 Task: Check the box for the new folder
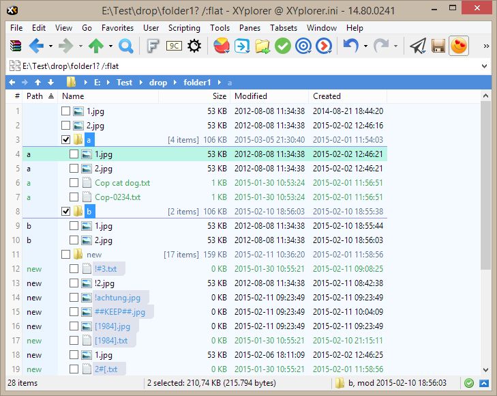tap(65, 255)
